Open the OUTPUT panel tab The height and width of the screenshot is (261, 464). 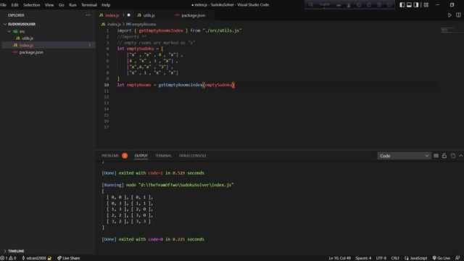click(141, 156)
